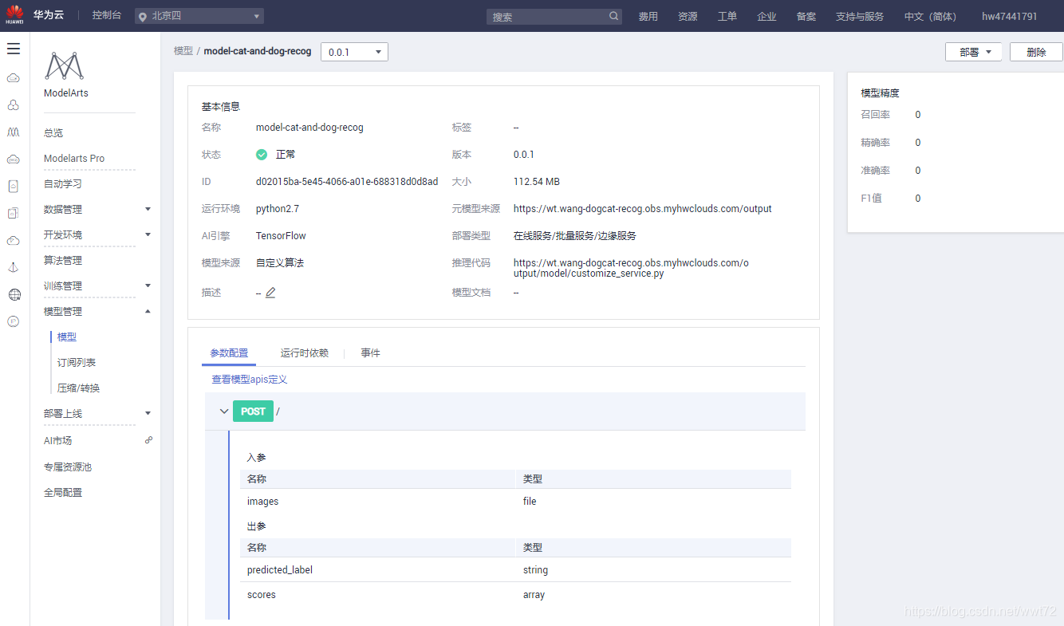
Task: Click the three-circles icon in left rail
Action: pos(14,105)
